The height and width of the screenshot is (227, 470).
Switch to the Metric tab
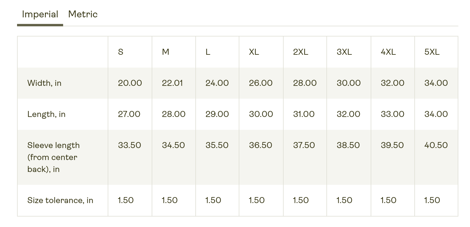(x=83, y=14)
